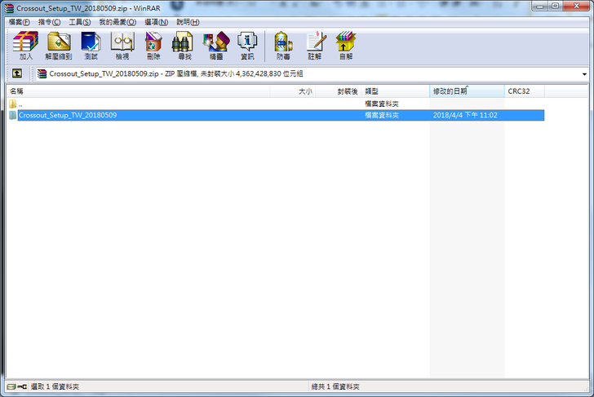Click the 選取 1 個資料夾 status text
The width and height of the screenshot is (594, 397).
coord(55,386)
